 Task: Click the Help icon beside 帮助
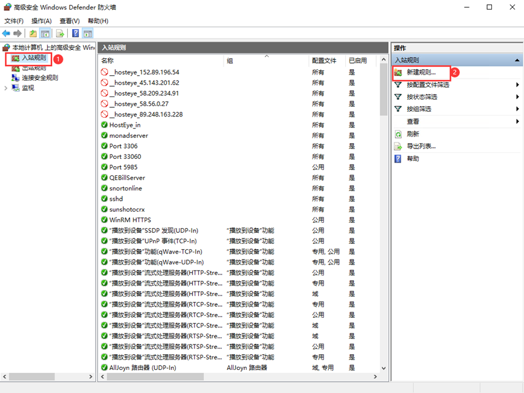pos(398,158)
